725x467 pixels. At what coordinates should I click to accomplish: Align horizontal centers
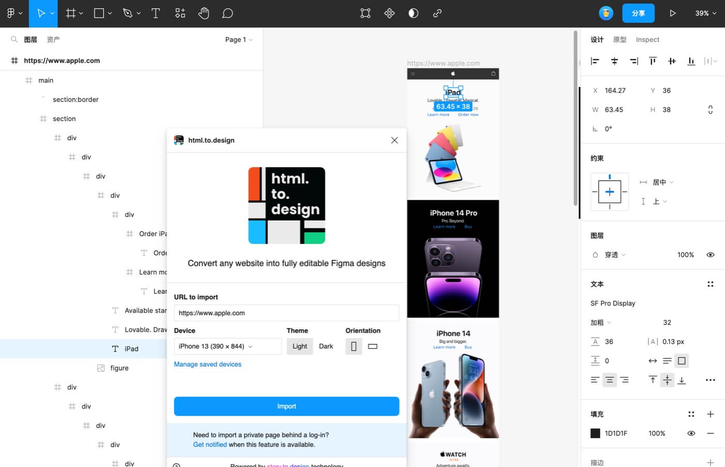click(x=614, y=61)
